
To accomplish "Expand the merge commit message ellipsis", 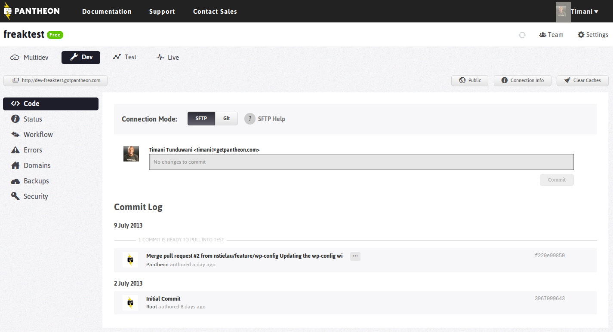I will pos(355,256).
